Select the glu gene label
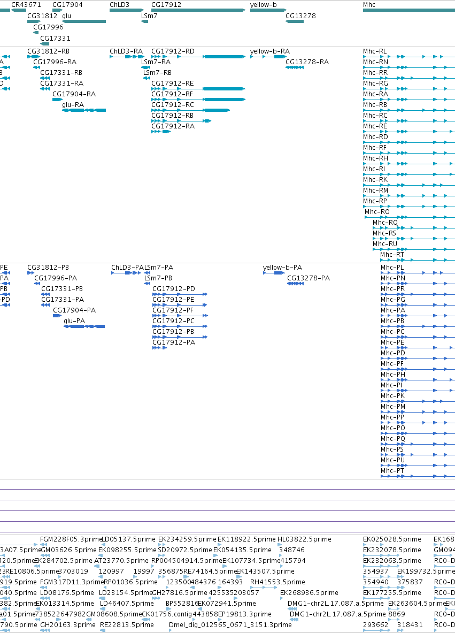455x633 pixels. pos(66,16)
